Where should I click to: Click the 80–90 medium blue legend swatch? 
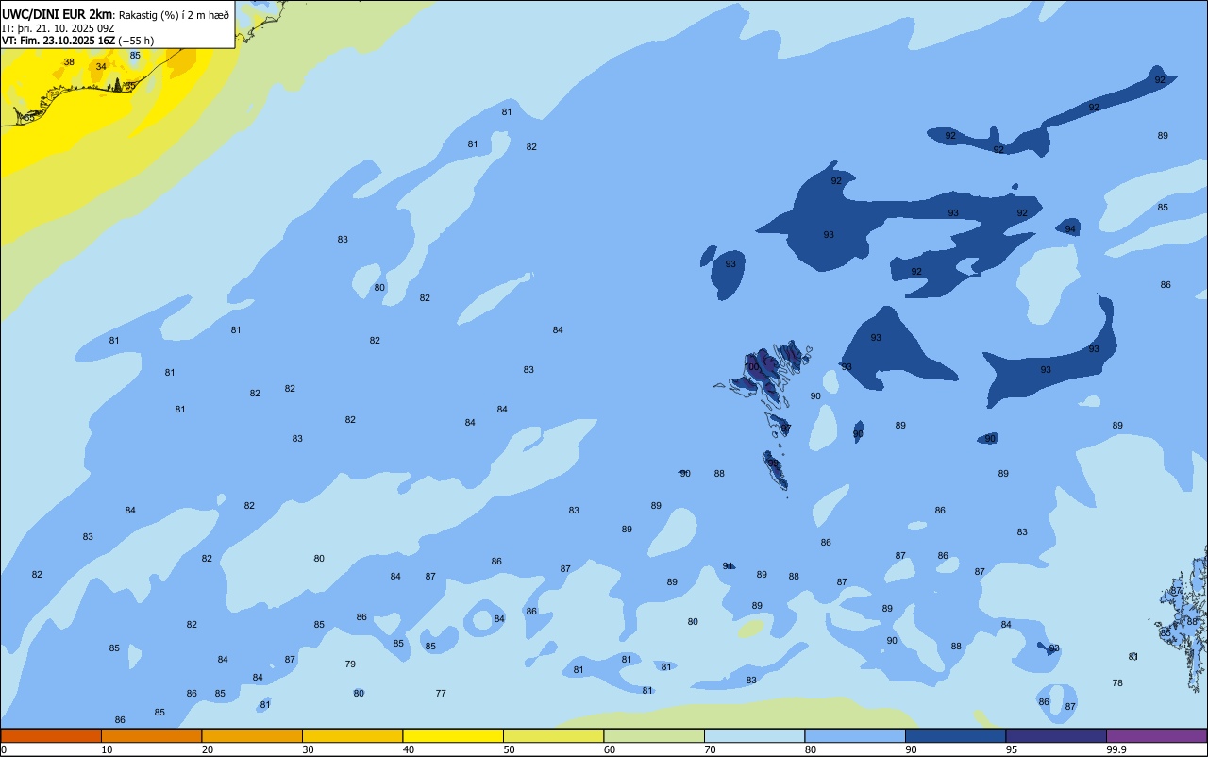point(855,735)
